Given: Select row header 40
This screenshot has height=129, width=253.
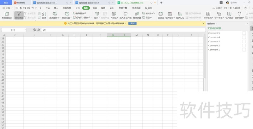Looking at the screenshot, I should (x=3, y=77).
